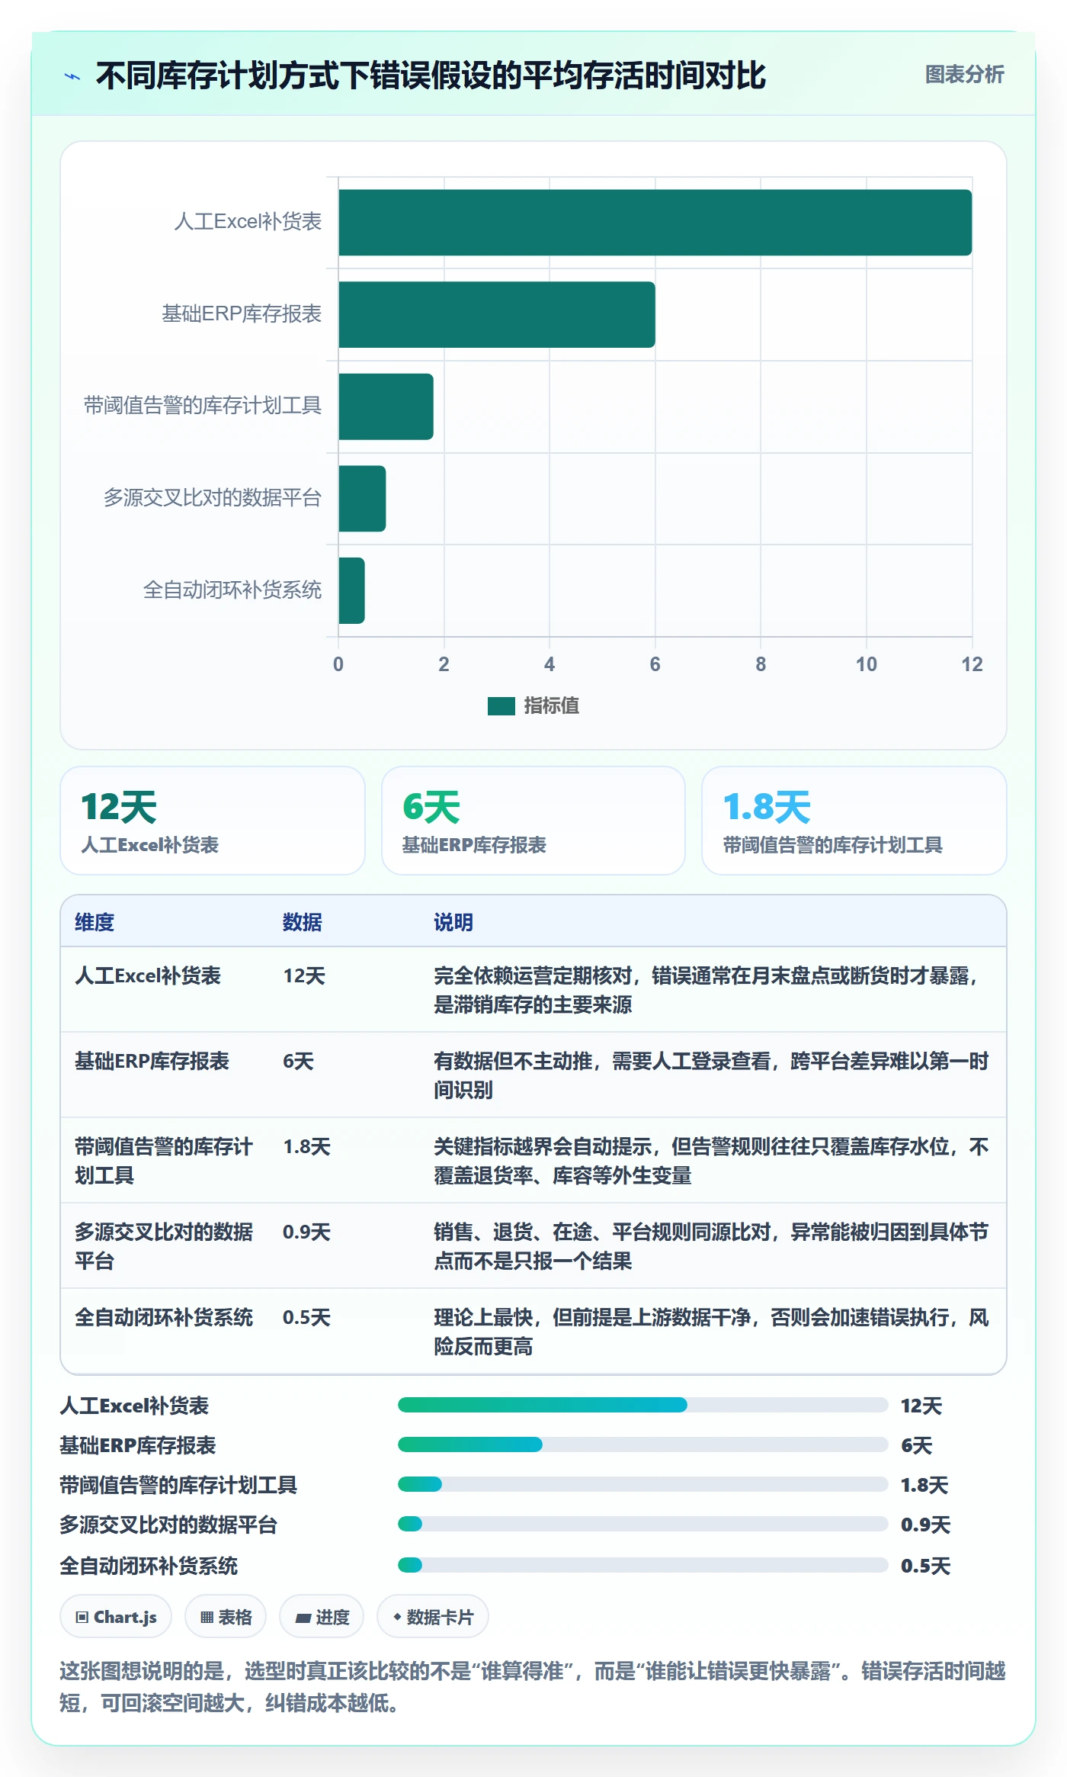
Task: Click the progress bar showing 1.8天
Action: pyautogui.click(x=643, y=1484)
